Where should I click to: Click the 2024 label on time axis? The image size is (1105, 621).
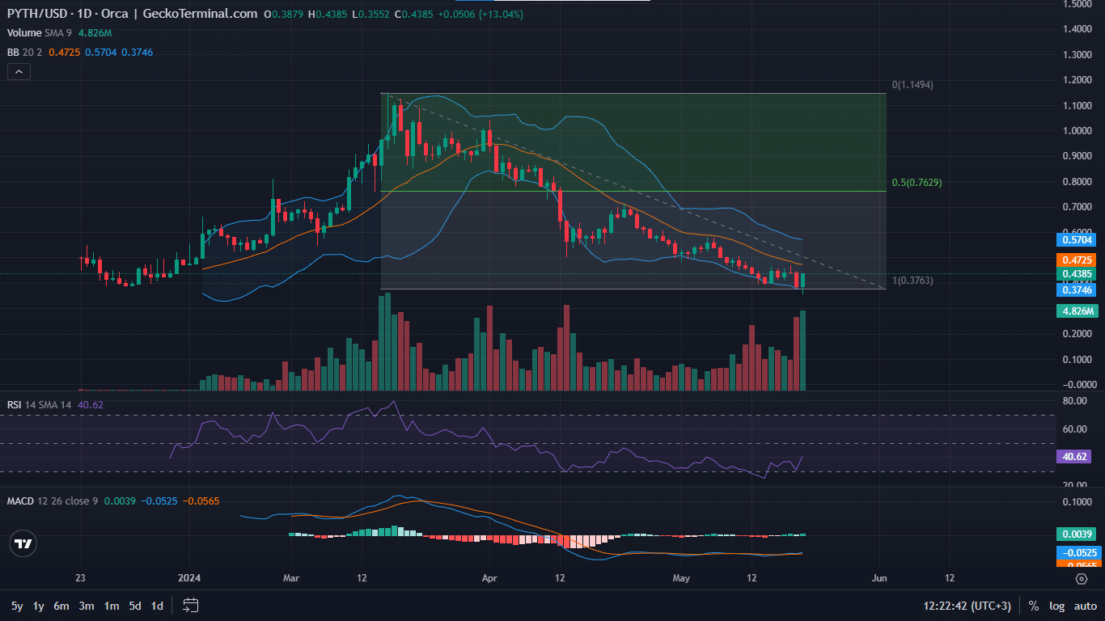coord(188,579)
